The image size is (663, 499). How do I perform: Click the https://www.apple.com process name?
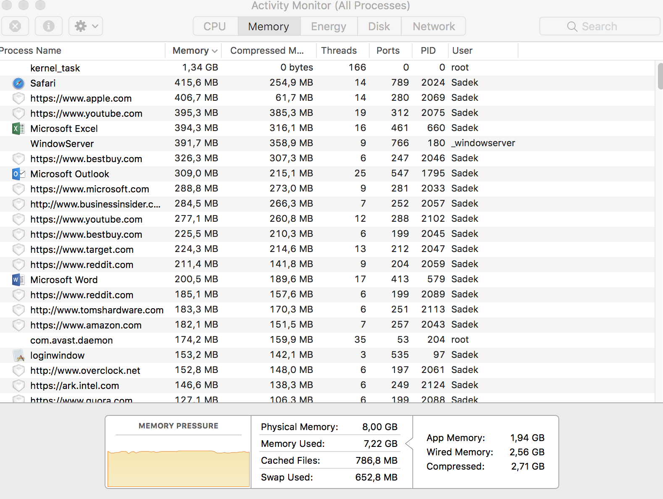(x=81, y=98)
